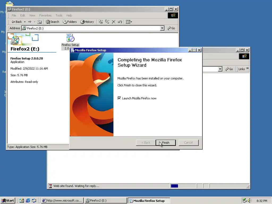The width and height of the screenshot is (272, 204).
Task: Click the Firefox2 (E:) address field
Action: click(x=93, y=28)
